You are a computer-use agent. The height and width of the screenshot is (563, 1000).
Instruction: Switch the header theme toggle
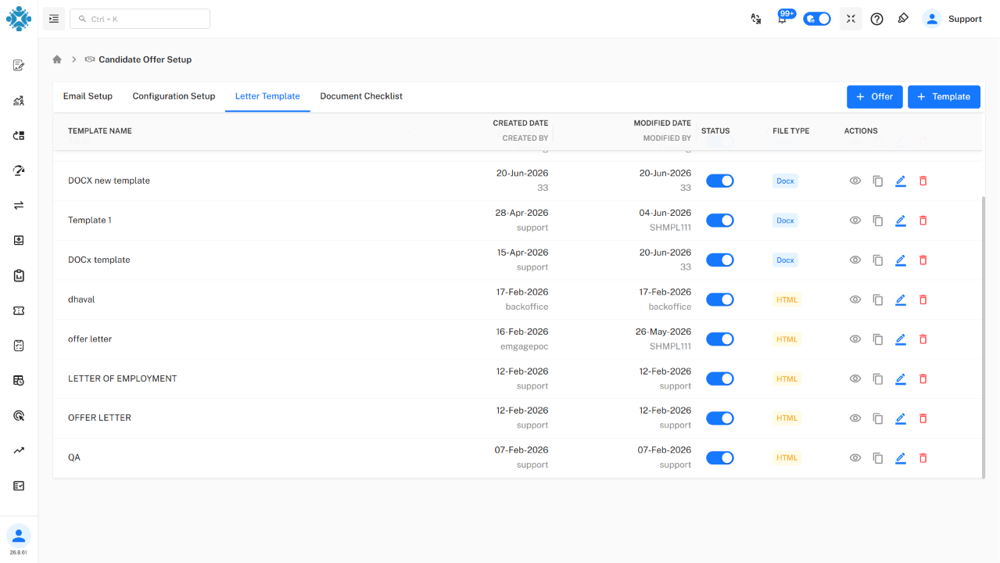(x=817, y=19)
